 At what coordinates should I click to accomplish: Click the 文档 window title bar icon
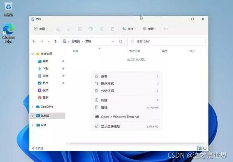(x=33, y=19)
